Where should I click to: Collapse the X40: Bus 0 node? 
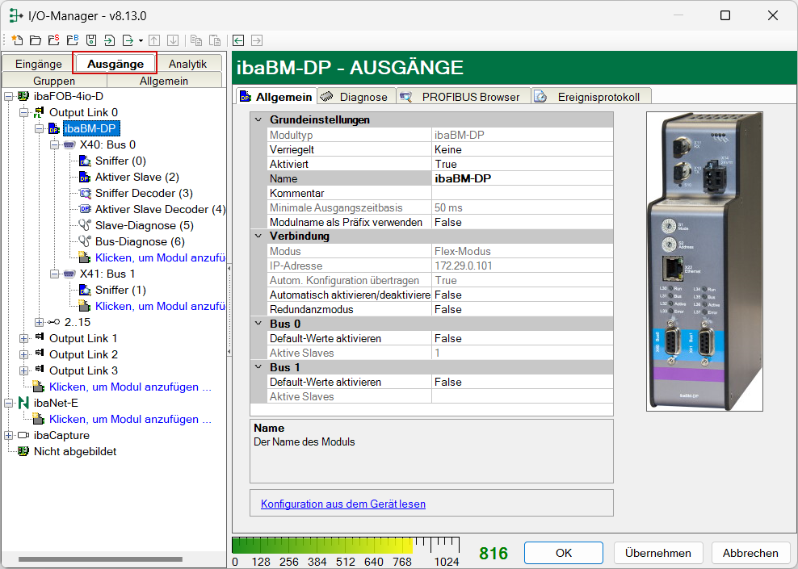click(54, 145)
